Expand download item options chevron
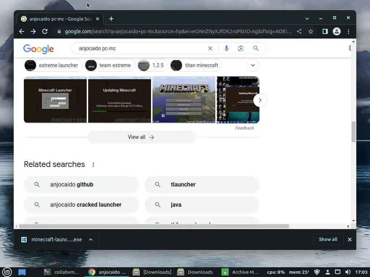The image size is (370, 277). pos(91,239)
